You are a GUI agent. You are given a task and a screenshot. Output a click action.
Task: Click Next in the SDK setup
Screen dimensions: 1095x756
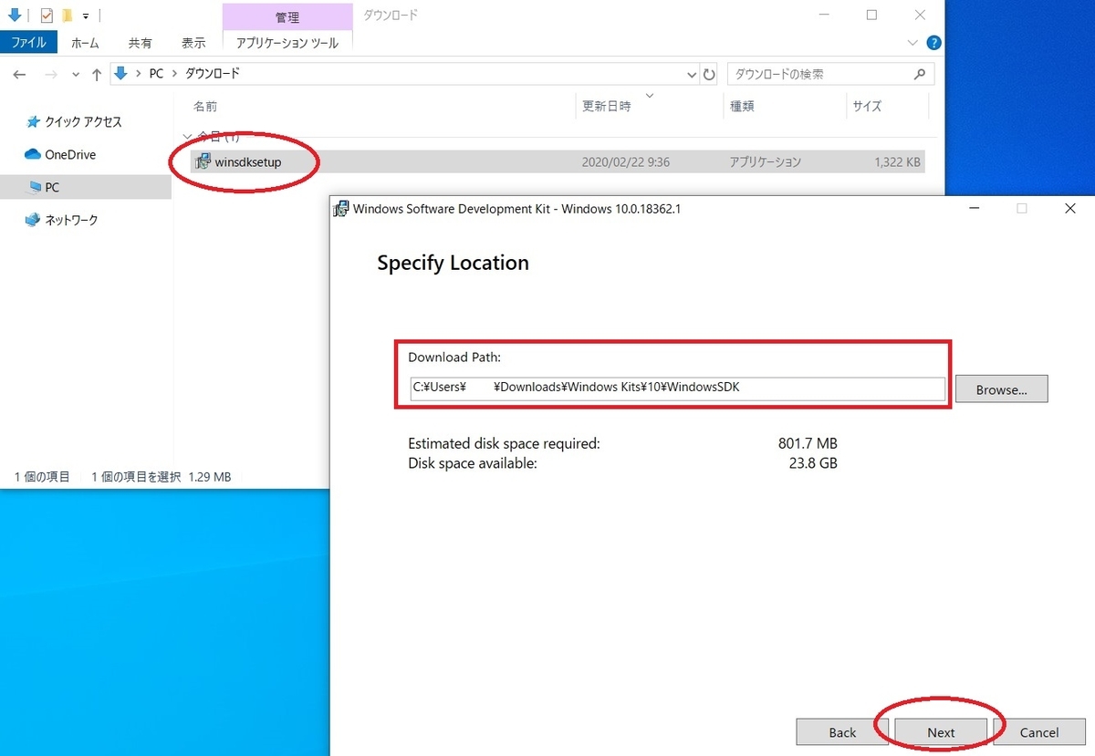941,732
